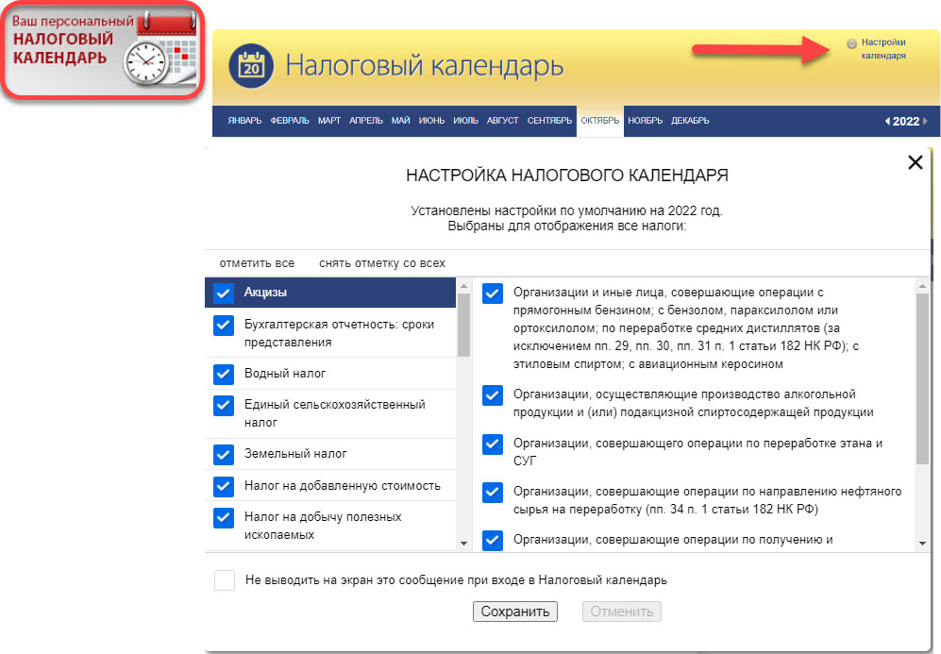Viewport: 941px width, 654px height.
Task: Toggle the Водный налог checkbox
Action: coord(224,374)
